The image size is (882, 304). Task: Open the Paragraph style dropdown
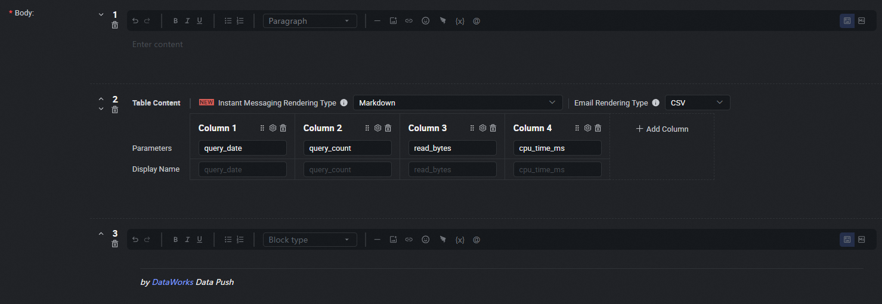tap(310, 21)
